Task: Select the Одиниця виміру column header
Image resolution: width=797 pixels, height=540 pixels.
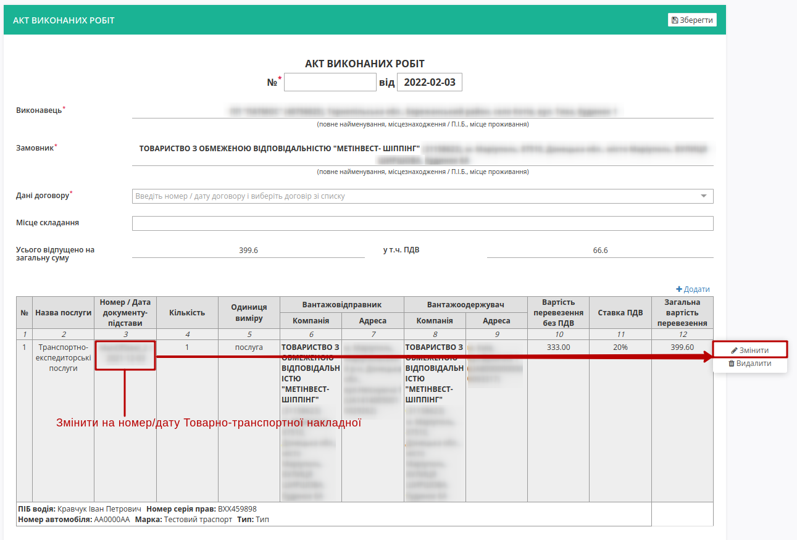Action: pos(249,313)
